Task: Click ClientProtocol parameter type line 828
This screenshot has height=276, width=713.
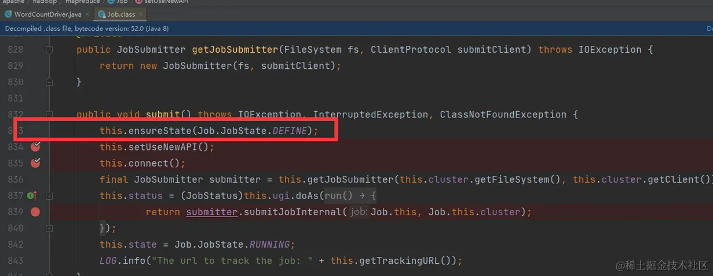Action: pos(411,50)
